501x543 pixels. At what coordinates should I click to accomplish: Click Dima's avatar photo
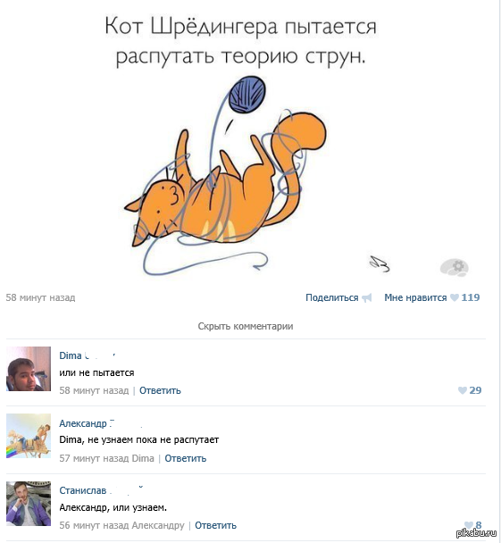pos(29,369)
